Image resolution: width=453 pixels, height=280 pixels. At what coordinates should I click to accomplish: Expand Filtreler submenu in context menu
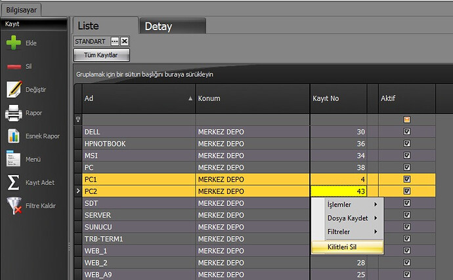tap(347, 231)
